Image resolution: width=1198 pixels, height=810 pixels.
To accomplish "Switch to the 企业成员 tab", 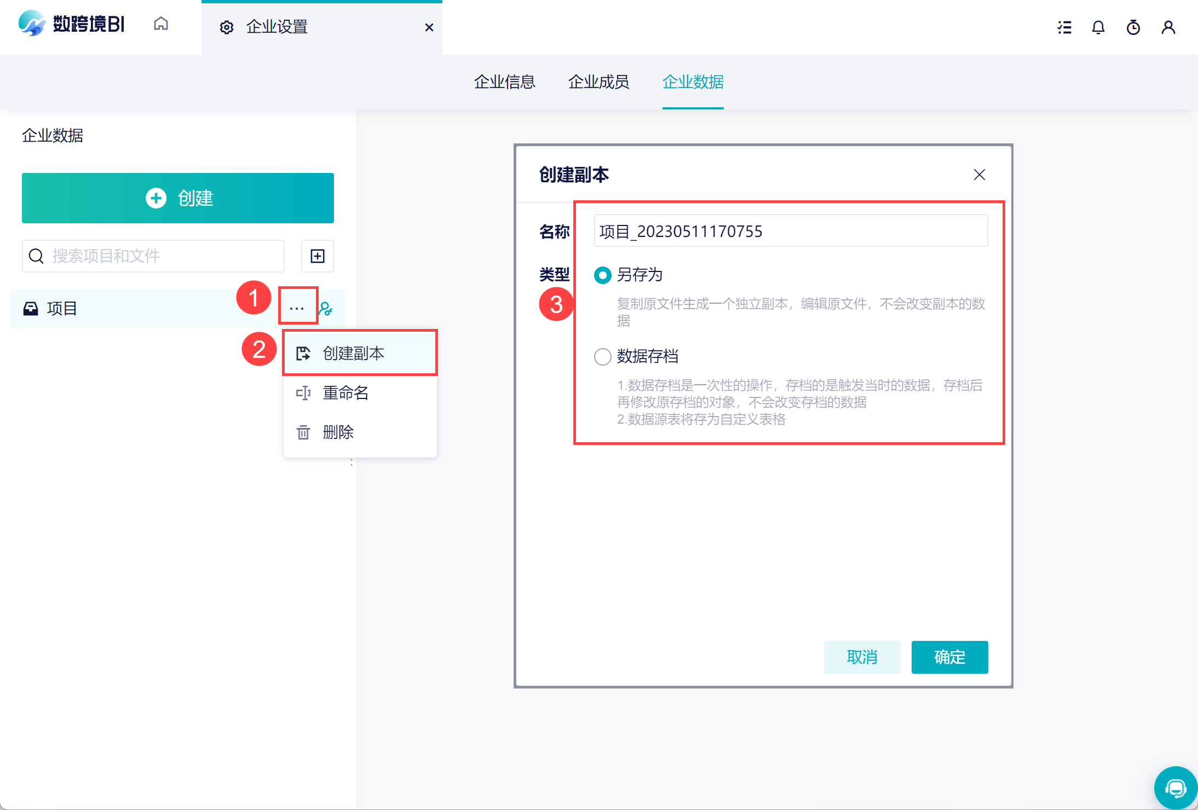I will click(598, 82).
